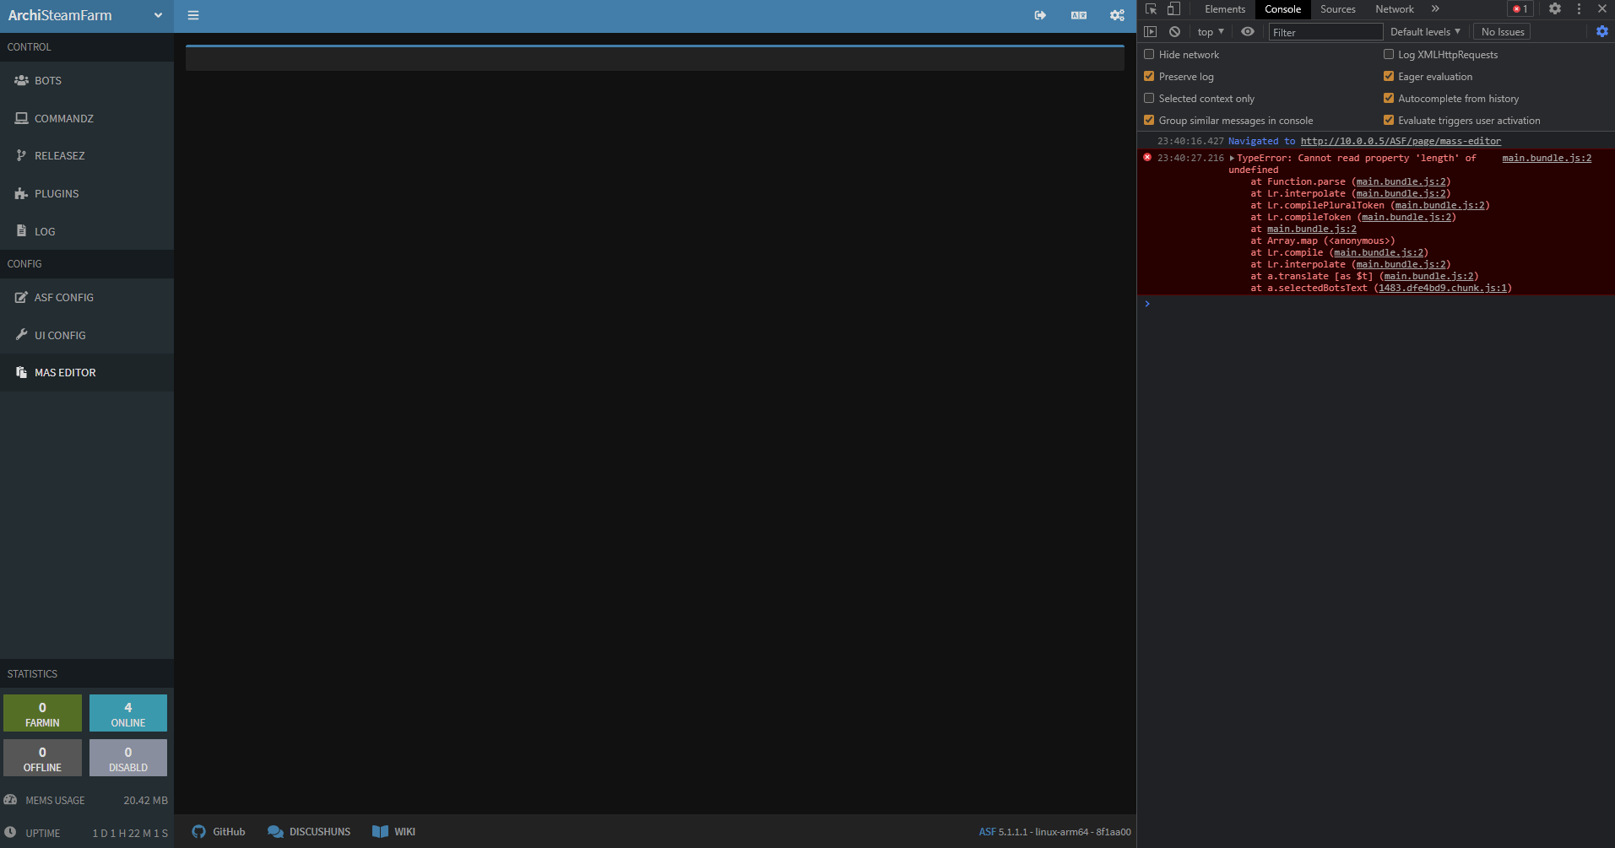Viewport: 1615px width, 848px height.
Task: Open the Bots section in the sidebar
Action: point(47,80)
